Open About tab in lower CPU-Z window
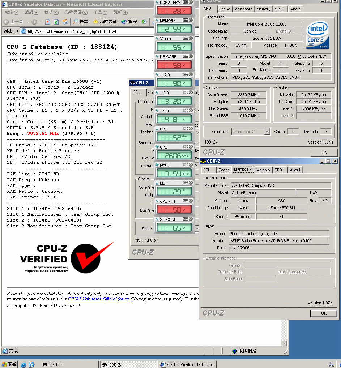 295,170
